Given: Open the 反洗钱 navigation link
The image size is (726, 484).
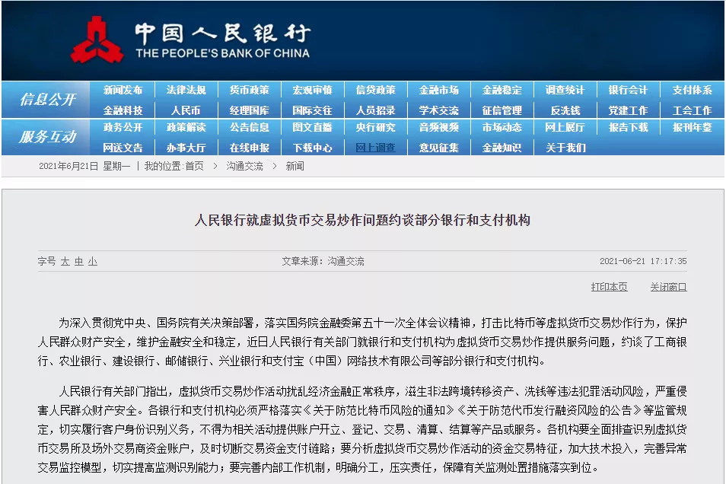Looking at the screenshot, I should pos(565,110).
